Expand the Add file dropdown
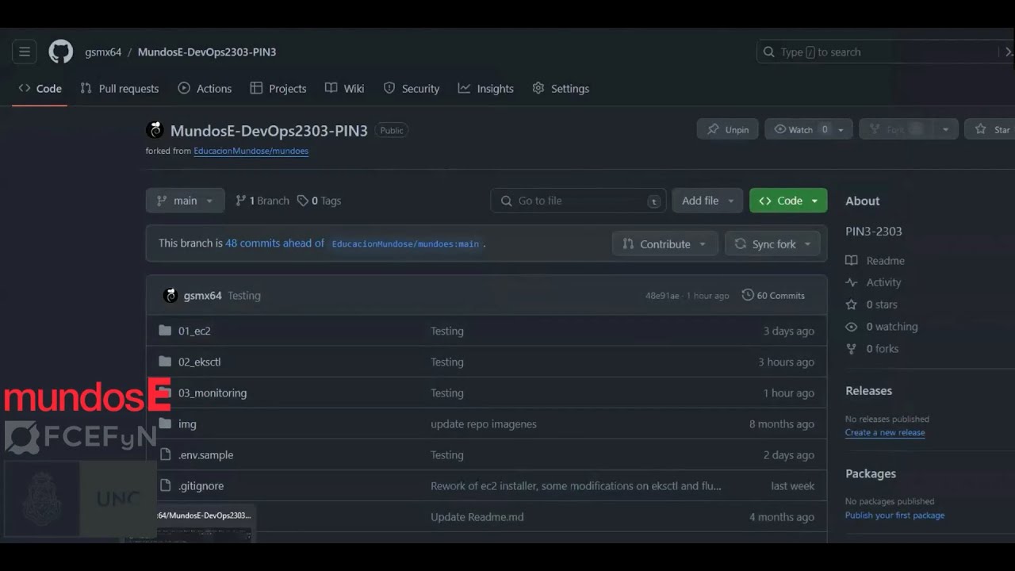Viewport: 1015px width, 571px height. 707,201
